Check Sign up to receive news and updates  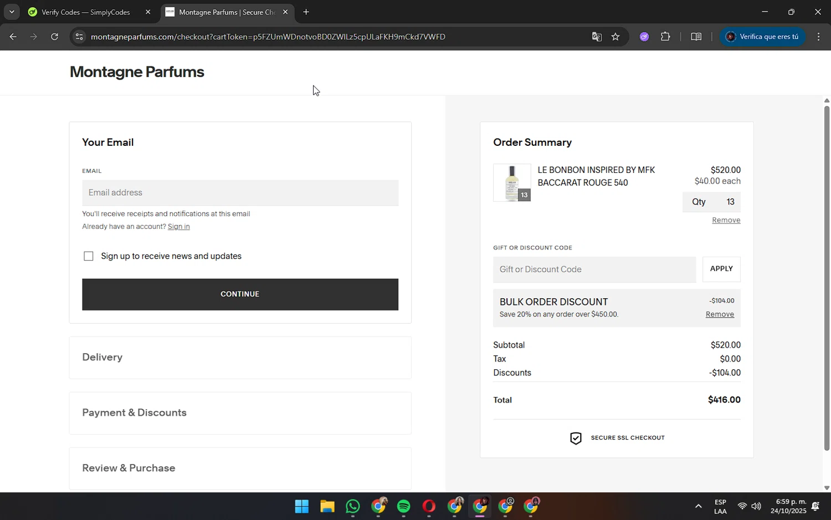(88, 256)
